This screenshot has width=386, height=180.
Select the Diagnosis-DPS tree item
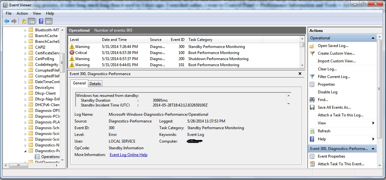click(x=47, y=111)
